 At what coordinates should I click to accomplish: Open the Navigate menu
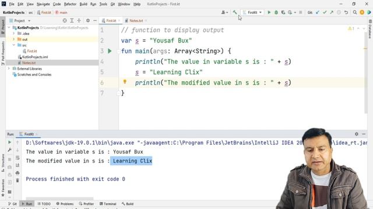click(x=43, y=4)
